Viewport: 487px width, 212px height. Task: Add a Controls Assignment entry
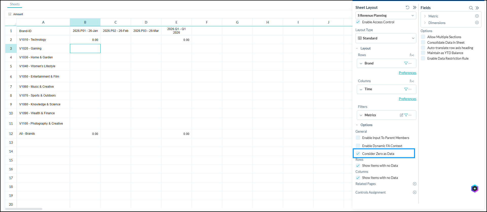click(x=415, y=192)
